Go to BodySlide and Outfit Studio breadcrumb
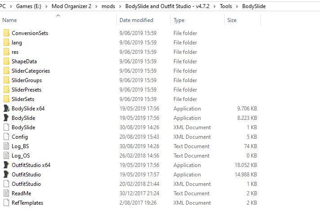 click(x=167, y=6)
